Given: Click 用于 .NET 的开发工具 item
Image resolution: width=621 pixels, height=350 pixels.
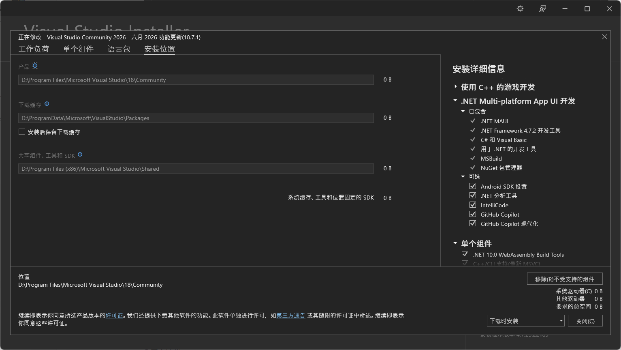Looking at the screenshot, I should coord(508,149).
